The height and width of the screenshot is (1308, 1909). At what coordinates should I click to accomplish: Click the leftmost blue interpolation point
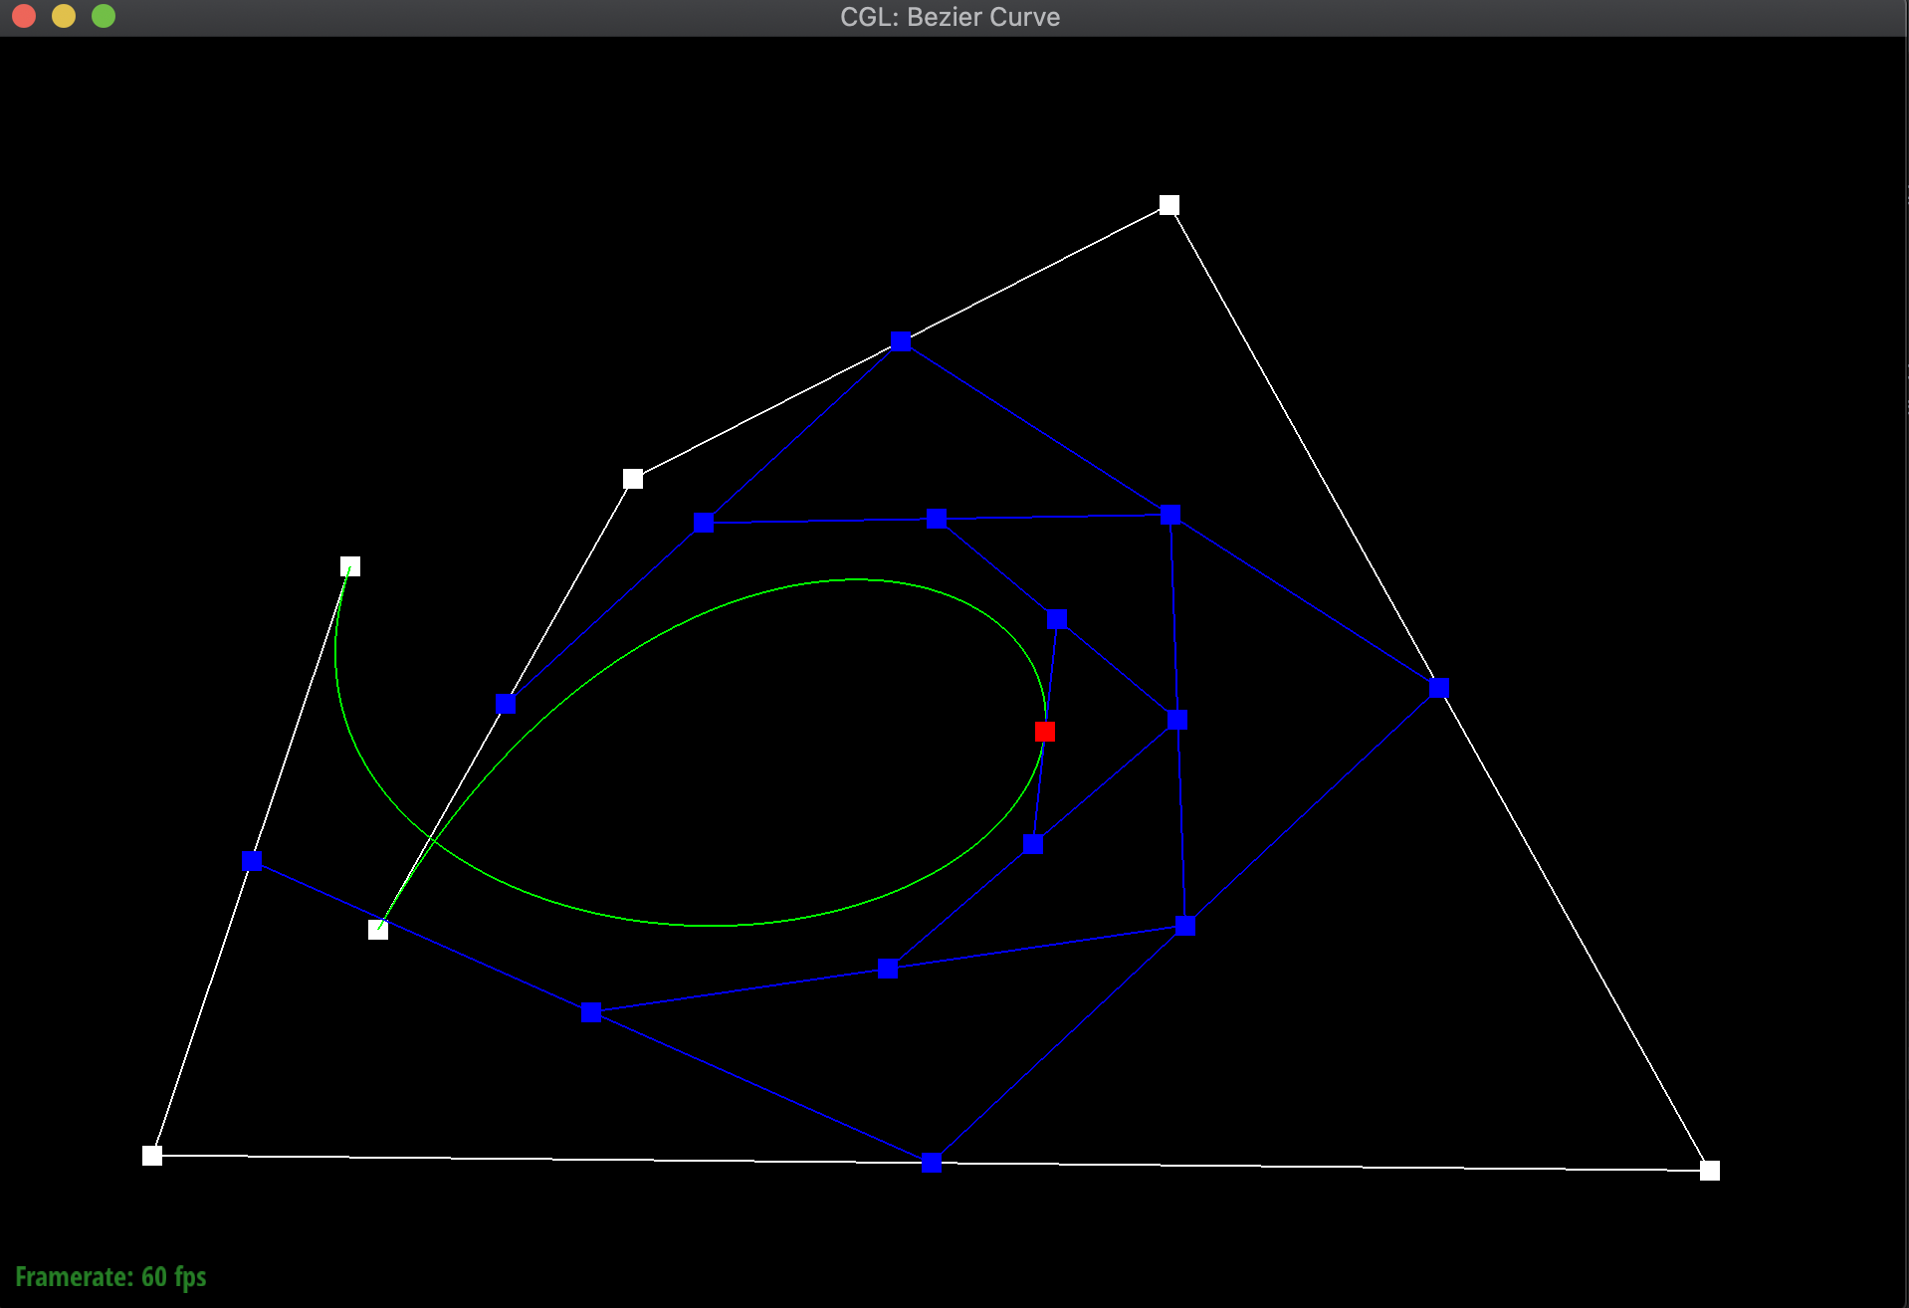(252, 861)
